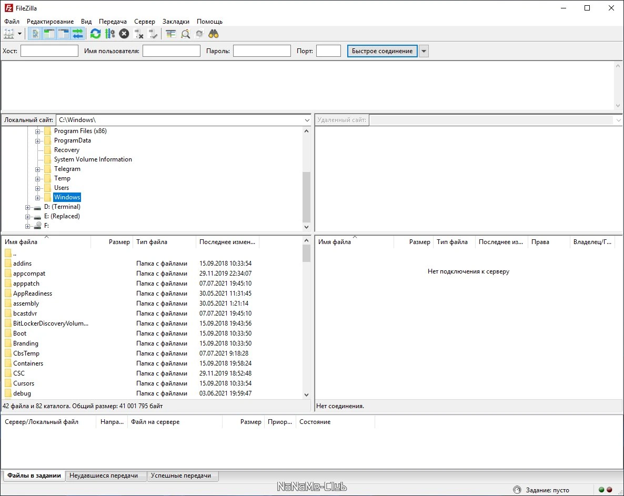Click the Быстрое соединение button
Viewport: 624px width, 496px height.
click(x=383, y=51)
